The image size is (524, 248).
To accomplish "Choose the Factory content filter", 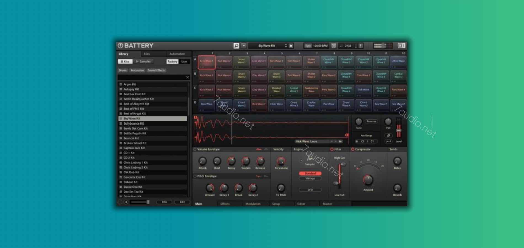I will click(x=172, y=61).
